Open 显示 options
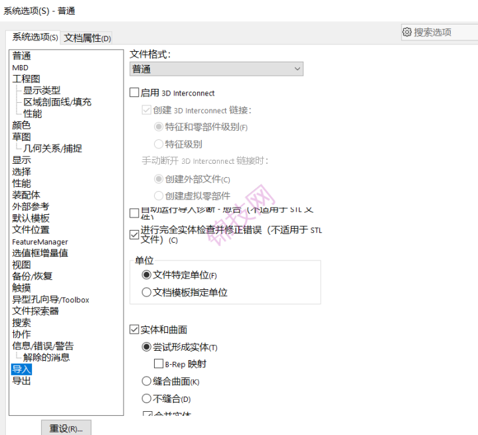 click(22, 160)
